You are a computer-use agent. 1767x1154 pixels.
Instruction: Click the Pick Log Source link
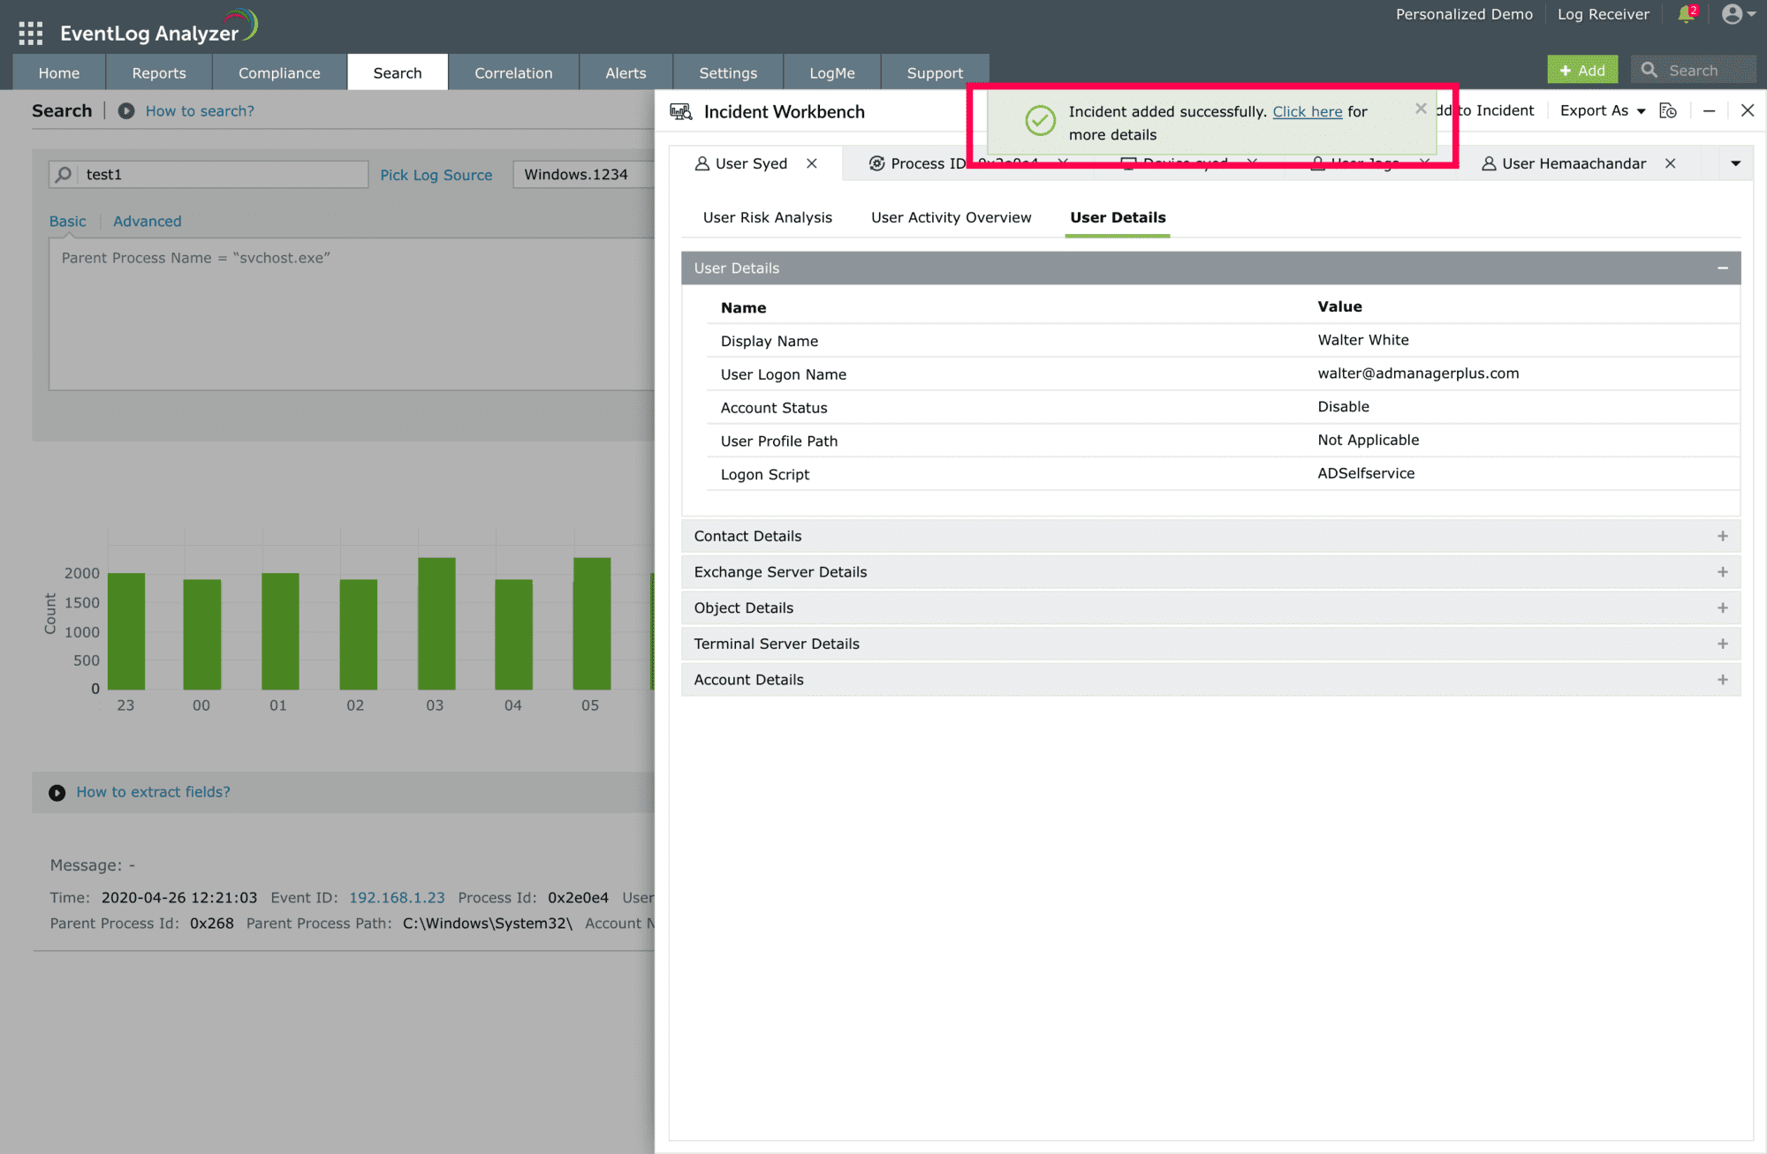coord(436,175)
